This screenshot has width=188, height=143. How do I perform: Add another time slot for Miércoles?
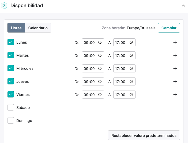175,68
